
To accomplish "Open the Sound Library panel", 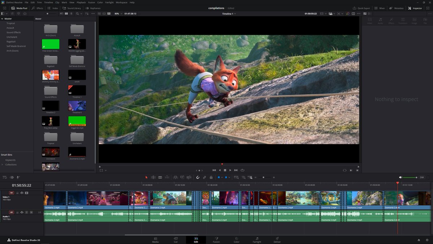I will pos(71,8).
